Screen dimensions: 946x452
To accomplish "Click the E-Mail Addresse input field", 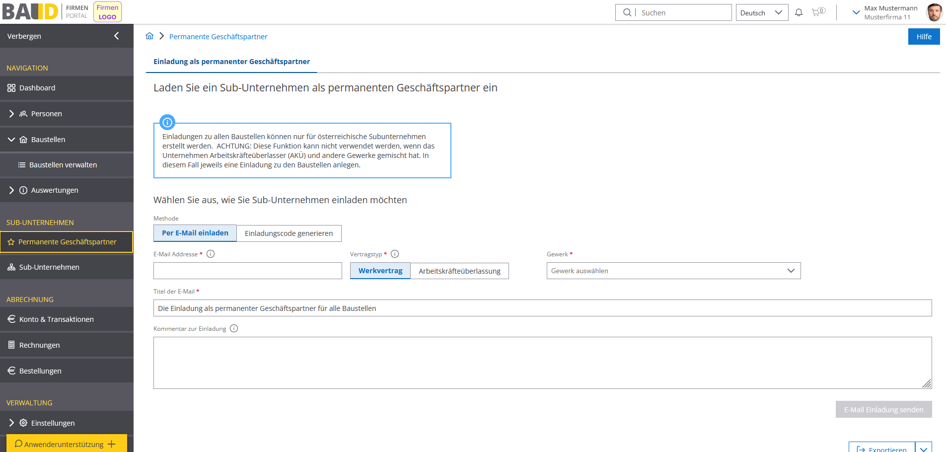I will point(247,271).
